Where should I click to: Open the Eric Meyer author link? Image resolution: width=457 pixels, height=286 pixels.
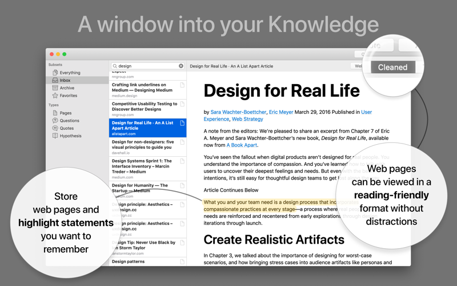pos(281,112)
